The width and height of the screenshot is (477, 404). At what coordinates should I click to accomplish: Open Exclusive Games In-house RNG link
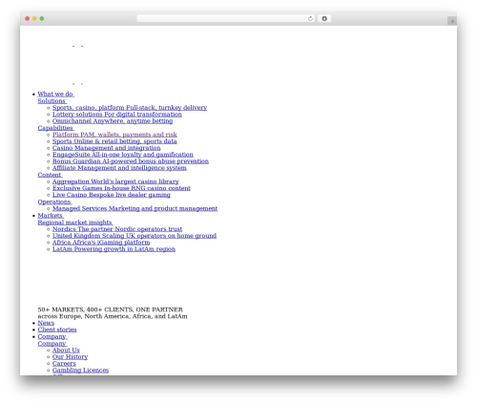tap(121, 188)
